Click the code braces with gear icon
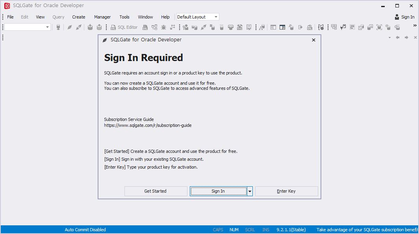The height and width of the screenshot is (234, 419). point(321,27)
